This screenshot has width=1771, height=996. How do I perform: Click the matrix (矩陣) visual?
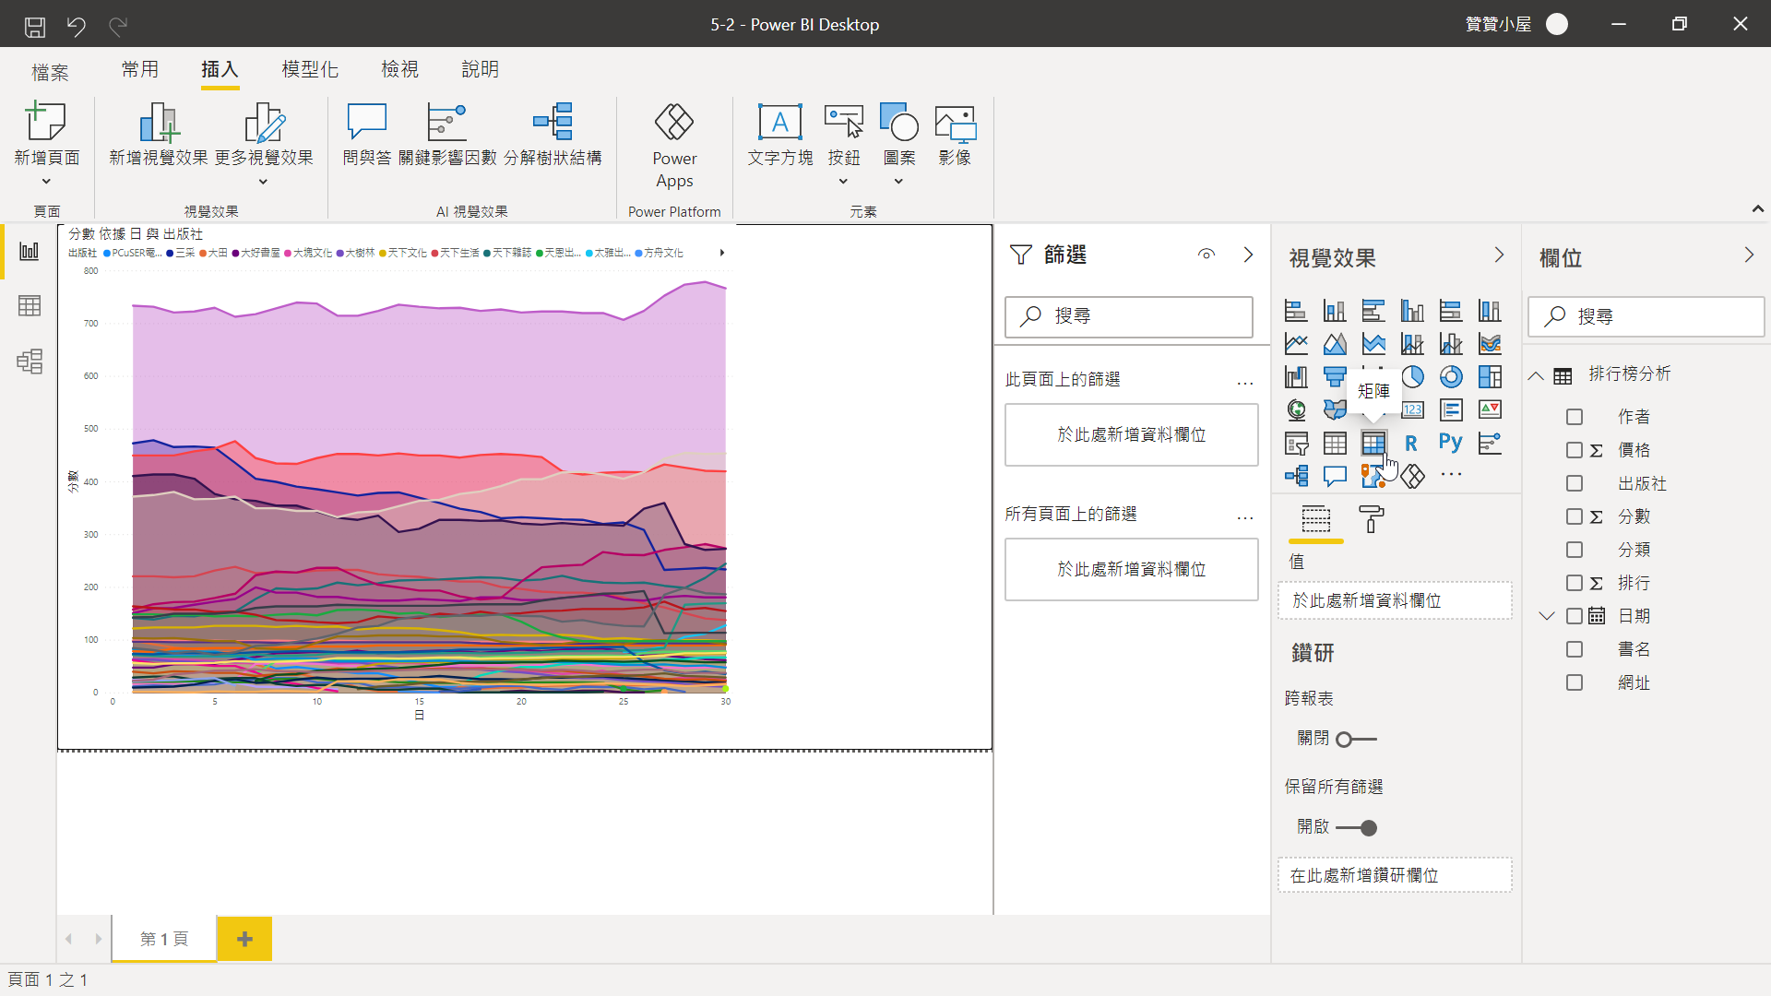pyautogui.click(x=1373, y=444)
